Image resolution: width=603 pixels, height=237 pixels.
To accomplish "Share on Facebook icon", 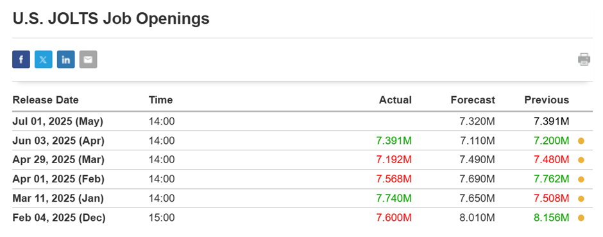I will click(21, 60).
